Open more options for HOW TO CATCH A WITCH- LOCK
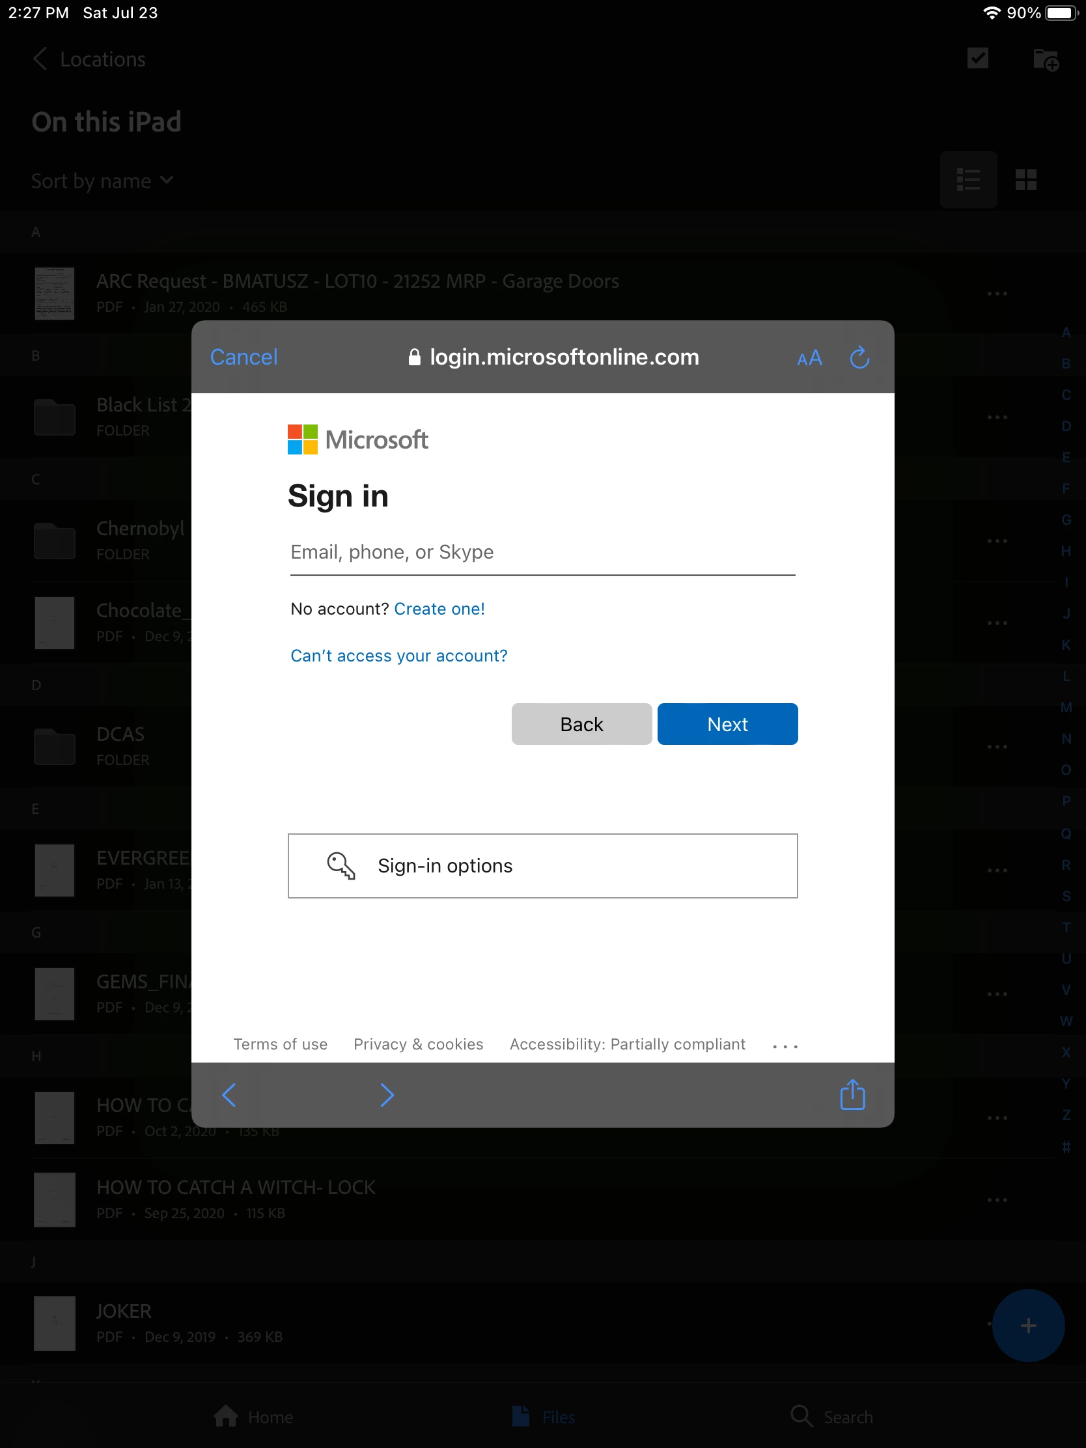This screenshot has height=1448, width=1086. pos(997,1200)
